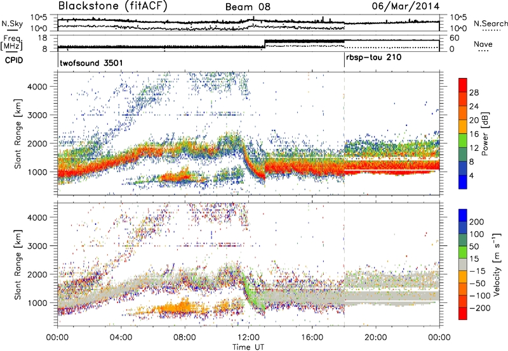This screenshot has height=351, width=508.
Task: Click the Slant Range label of velocity panel
Action: [18, 265]
